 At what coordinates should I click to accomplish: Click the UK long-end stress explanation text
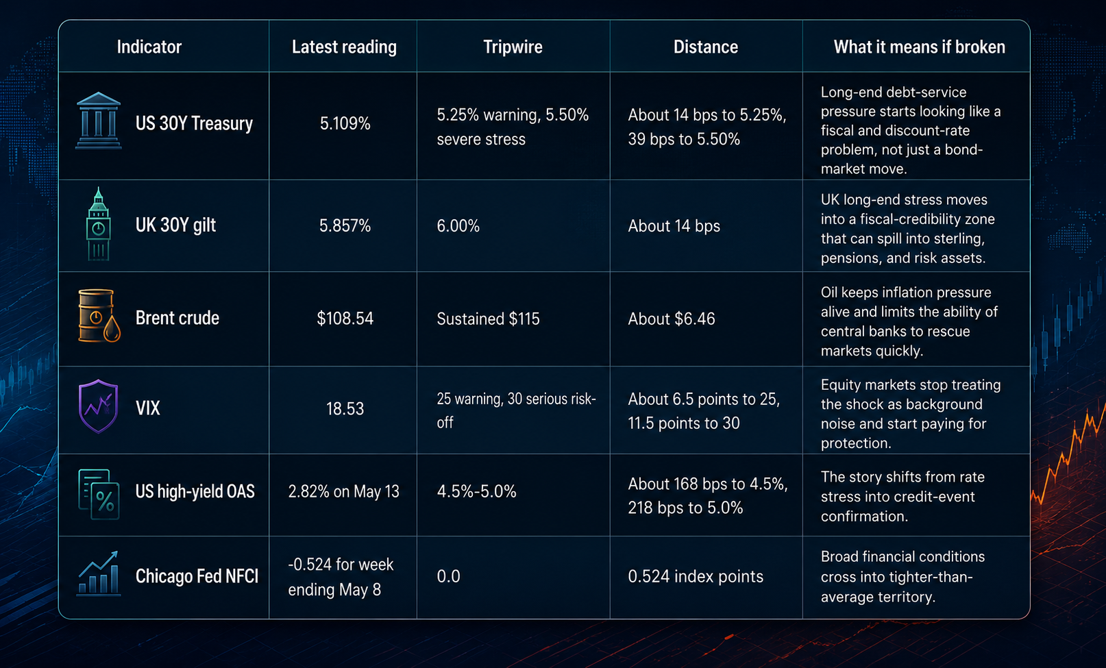907,229
